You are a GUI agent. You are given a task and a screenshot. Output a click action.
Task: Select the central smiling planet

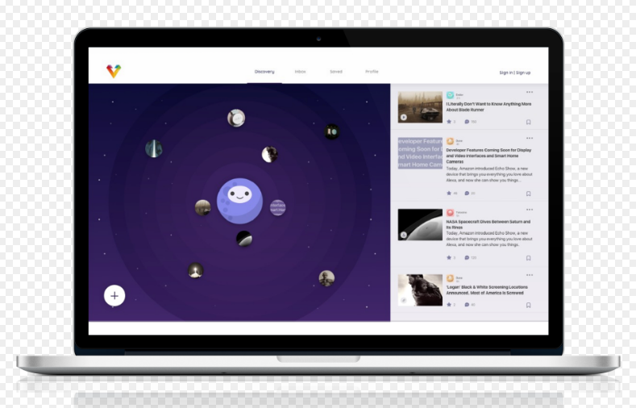pyautogui.click(x=239, y=201)
